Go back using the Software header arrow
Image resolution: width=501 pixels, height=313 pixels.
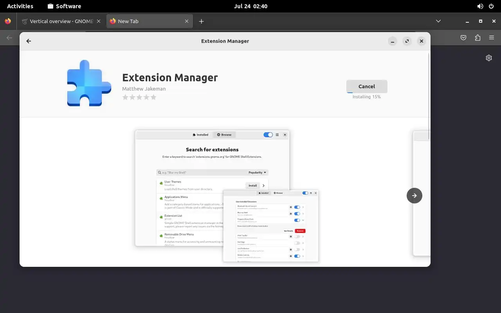pos(29,41)
